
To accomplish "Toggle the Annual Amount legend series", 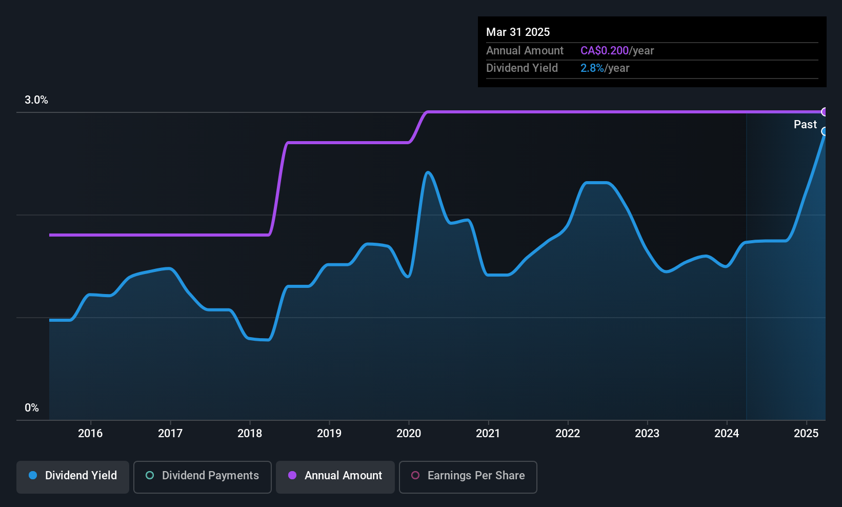I will (335, 477).
